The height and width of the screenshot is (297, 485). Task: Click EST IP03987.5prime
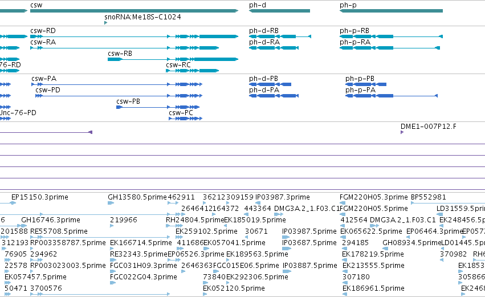pos(309,231)
